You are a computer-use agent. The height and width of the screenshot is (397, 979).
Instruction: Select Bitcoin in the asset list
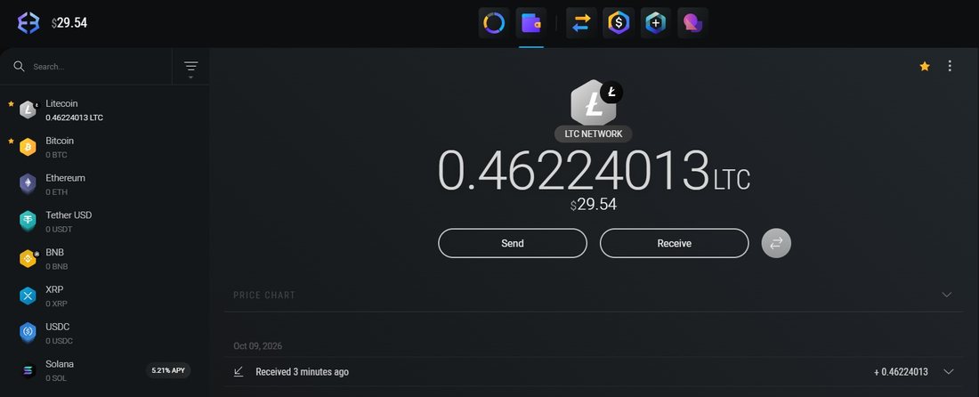point(105,147)
